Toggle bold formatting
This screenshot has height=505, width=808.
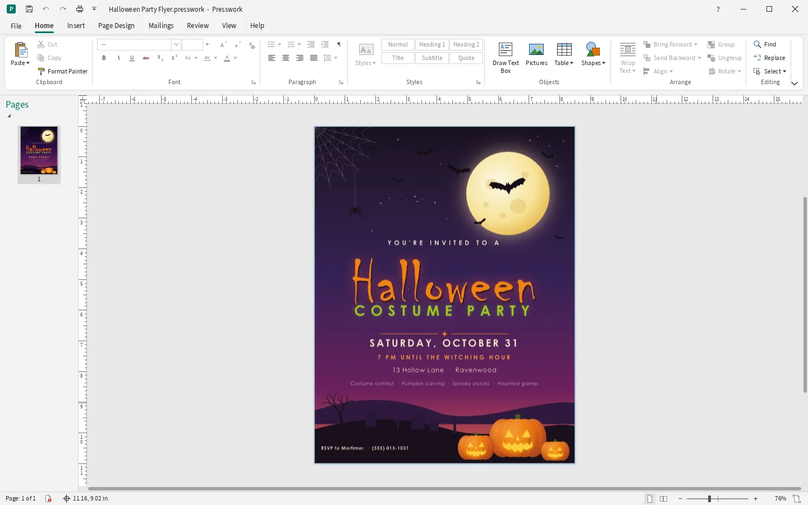(104, 58)
